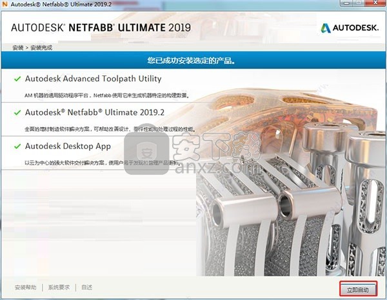This screenshot has width=387, height=300.
Task: Click the Autodesk logo at top right
Action: 350,28
